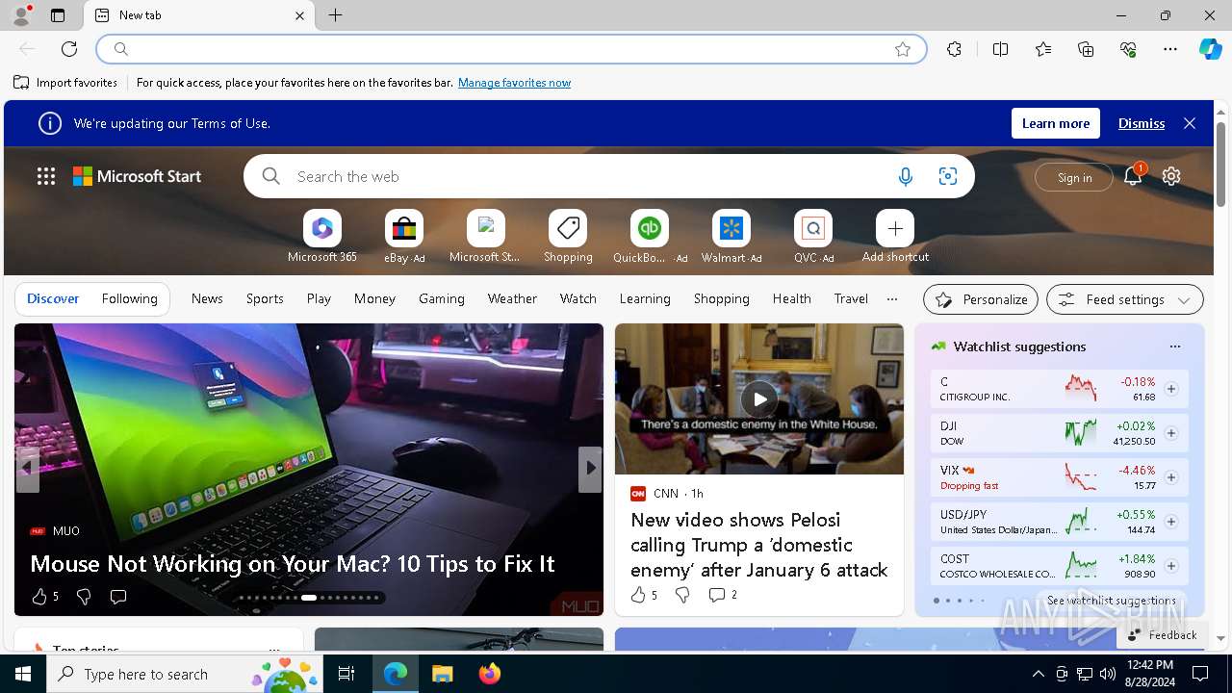Viewport: 1232px width, 693px height.
Task: Open notifications bell icon
Action: pyautogui.click(x=1133, y=176)
